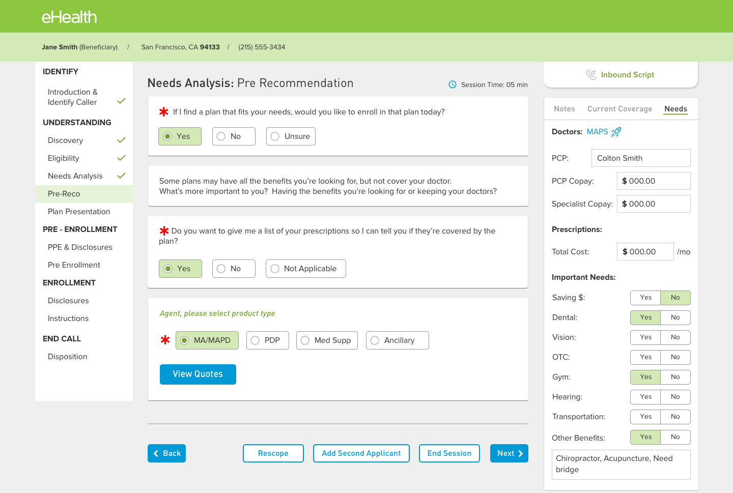Select Yes for enroll in plan today
This screenshot has height=493, width=733.
click(x=180, y=136)
